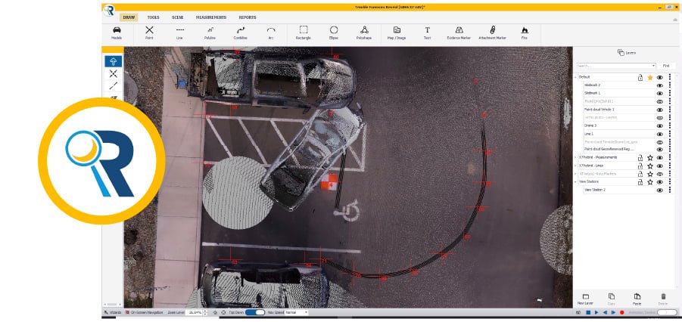Open the MEASUREMENTS ribbon tab
Image resolution: width=682 pixels, height=322 pixels.
pos(211,17)
